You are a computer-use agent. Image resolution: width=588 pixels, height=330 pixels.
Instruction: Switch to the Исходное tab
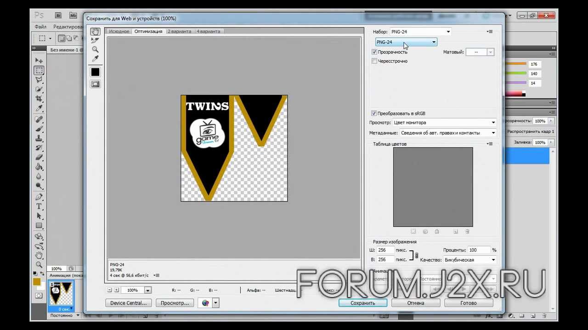pyautogui.click(x=119, y=31)
